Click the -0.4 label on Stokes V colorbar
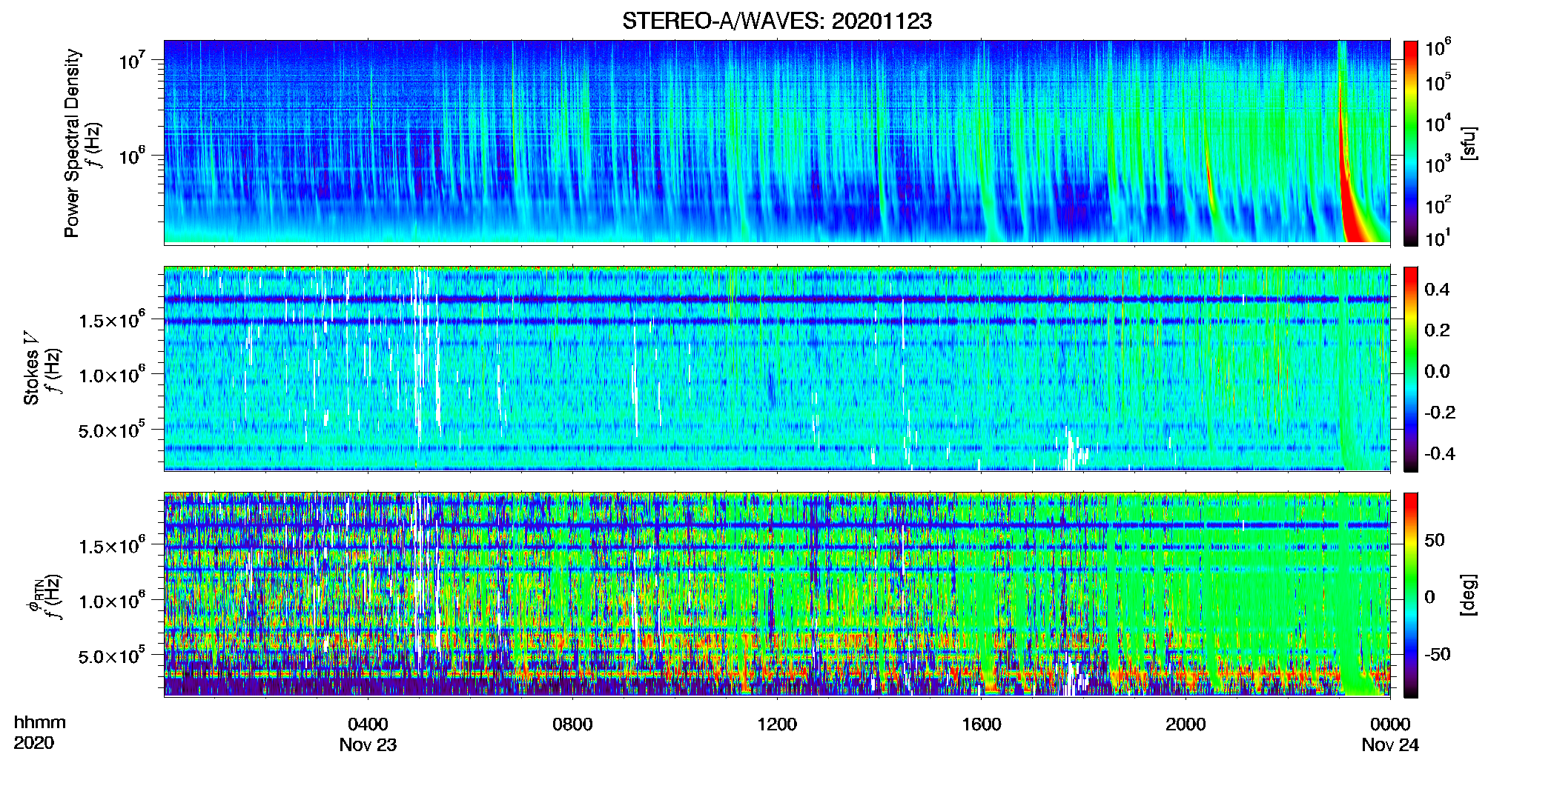This screenshot has height=800, width=1554. pyautogui.click(x=1440, y=453)
